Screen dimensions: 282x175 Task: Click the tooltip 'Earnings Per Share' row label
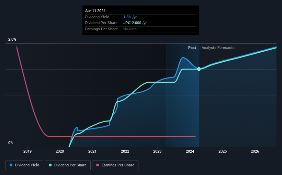point(101,29)
